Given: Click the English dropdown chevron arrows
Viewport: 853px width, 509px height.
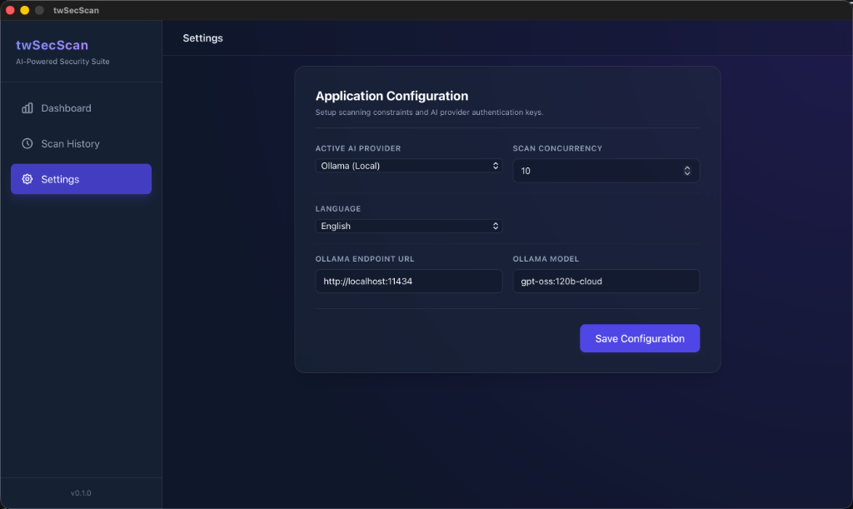Looking at the screenshot, I should [x=495, y=227].
